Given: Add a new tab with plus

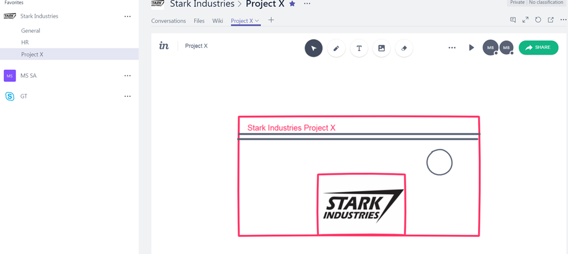Looking at the screenshot, I should (271, 20).
